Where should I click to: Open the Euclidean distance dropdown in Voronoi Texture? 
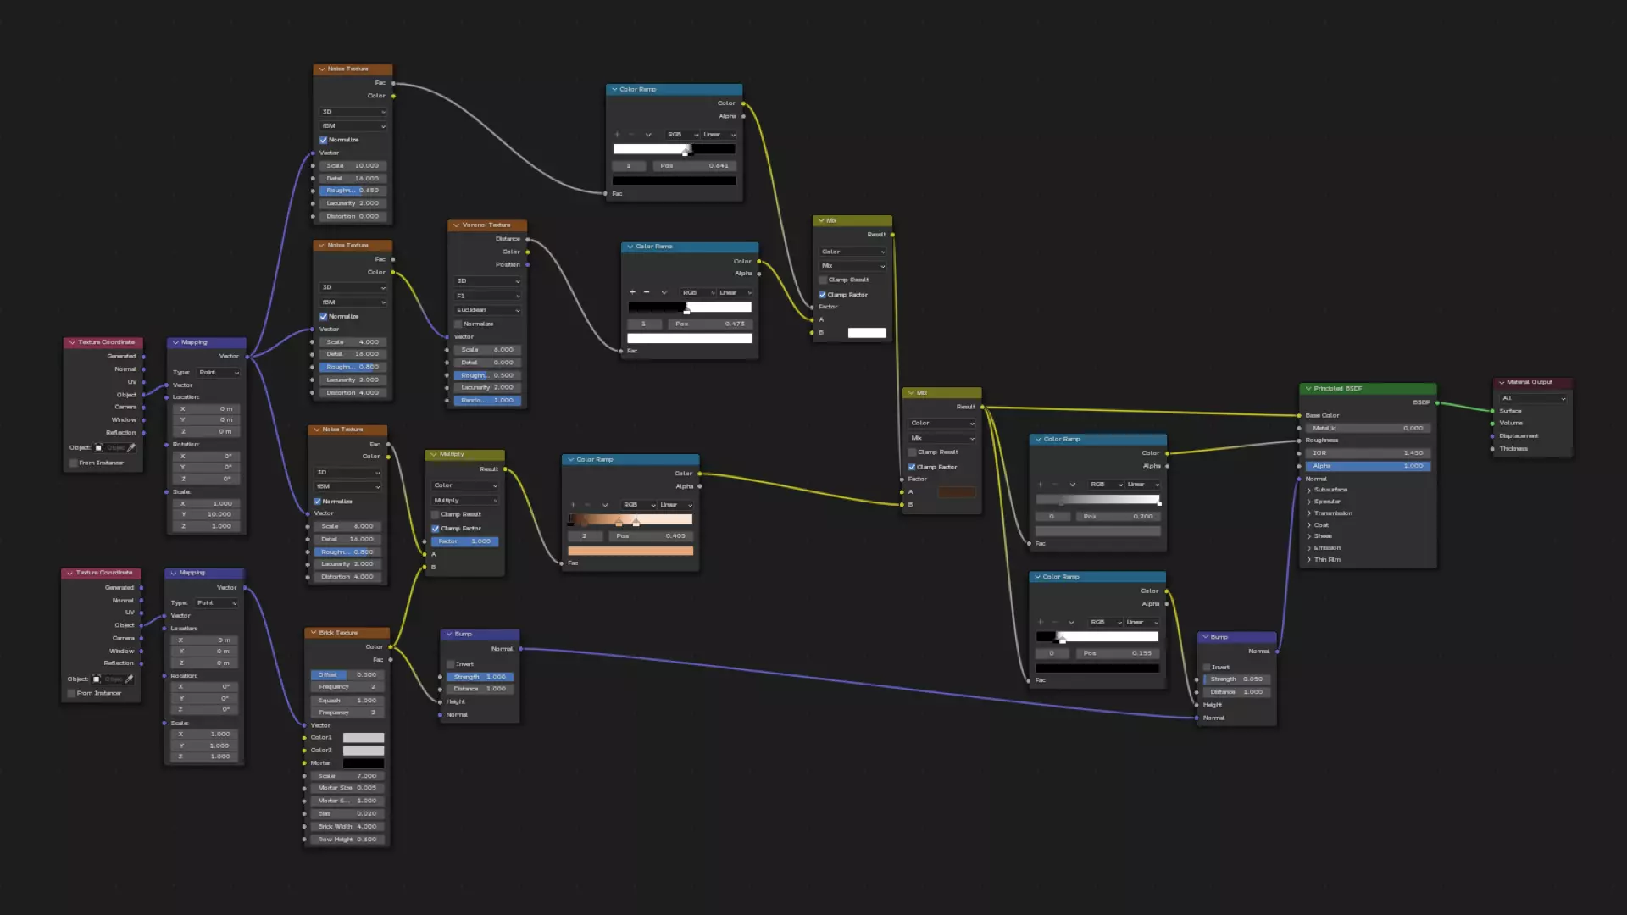tap(488, 310)
